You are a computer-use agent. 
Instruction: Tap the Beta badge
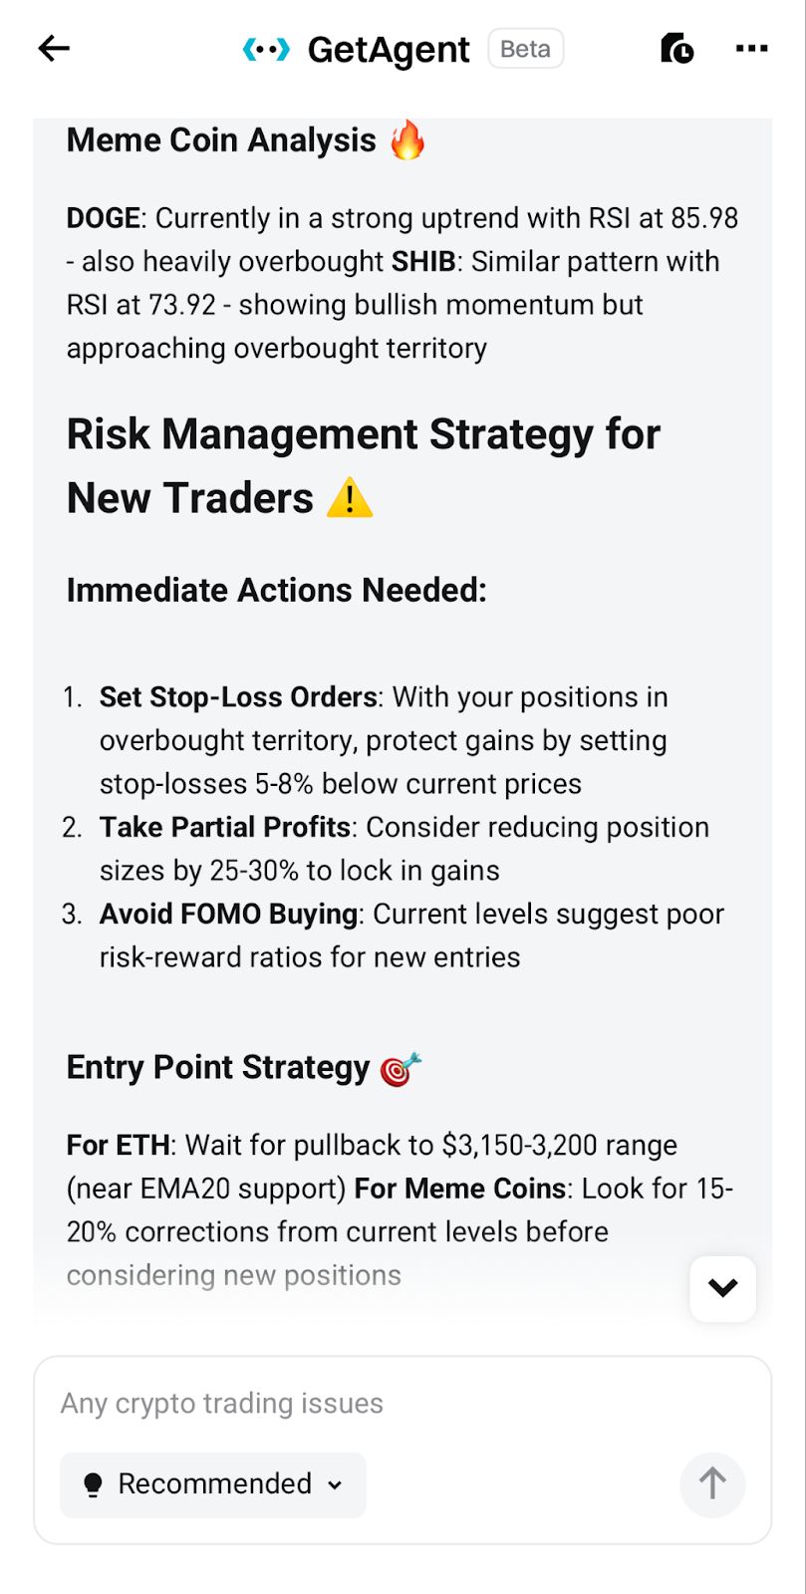click(526, 49)
